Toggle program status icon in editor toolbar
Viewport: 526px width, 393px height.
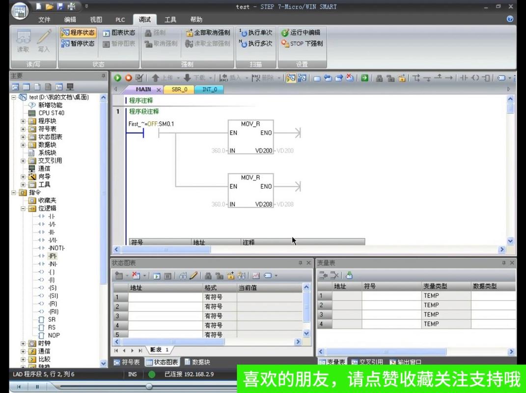pyautogui.click(x=291, y=78)
